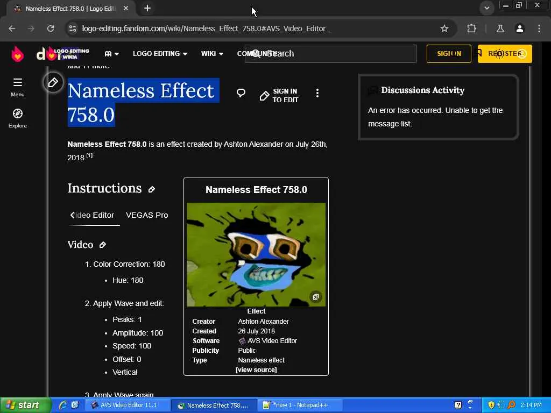Image resolution: width=551 pixels, height=413 pixels.
Task: Edit the Video section via pencil icon
Action: pyautogui.click(x=103, y=245)
